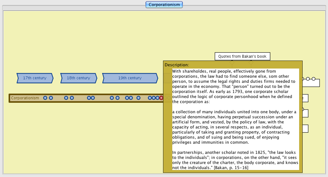The width and height of the screenshot is (328, 177).
Task: Click the 18th century era arrow
Action: click(79, 78)
